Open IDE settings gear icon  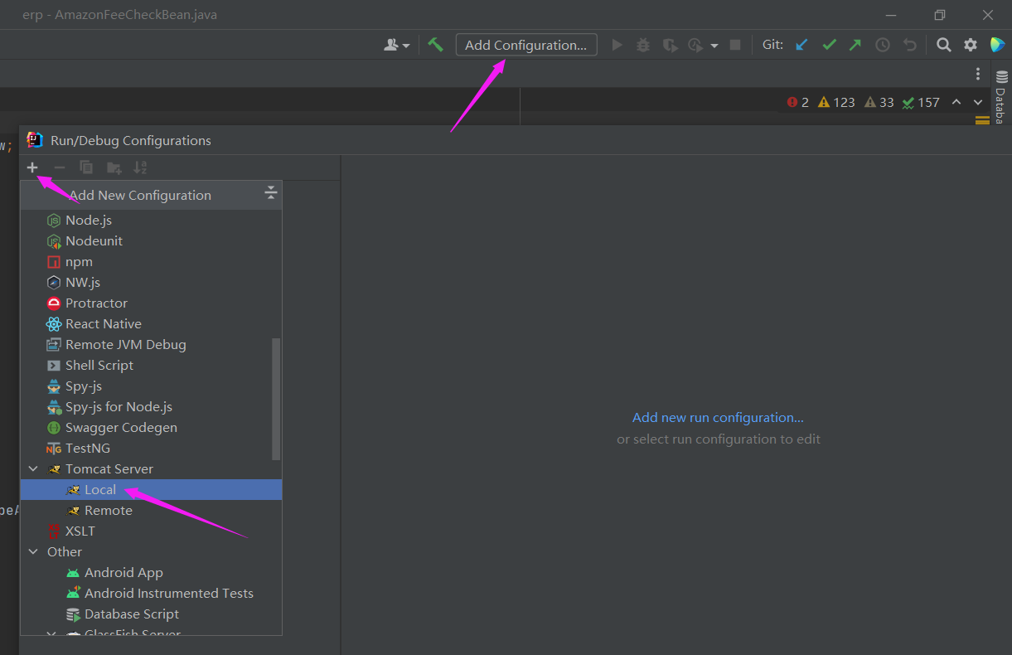click(971, 45)
